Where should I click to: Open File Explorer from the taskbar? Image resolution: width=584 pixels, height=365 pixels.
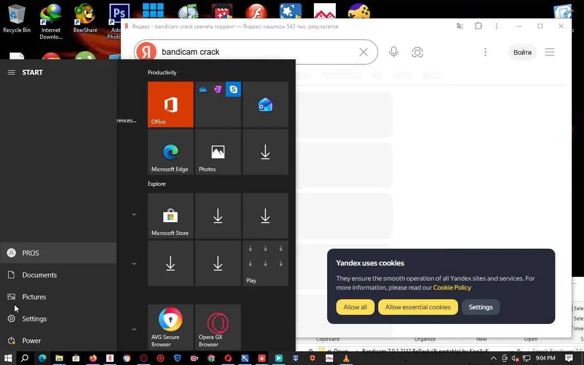59,358
